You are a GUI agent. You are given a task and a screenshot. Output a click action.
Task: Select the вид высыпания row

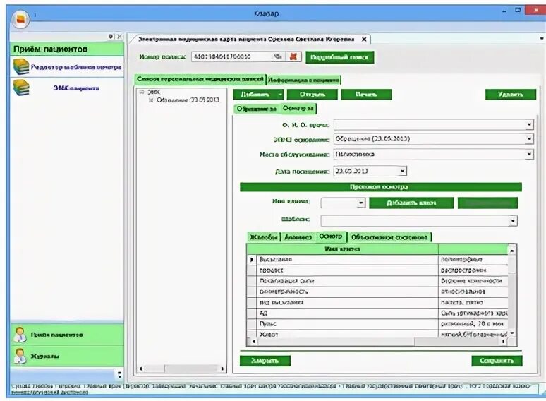pyautogui.click(x=377, y=302)
